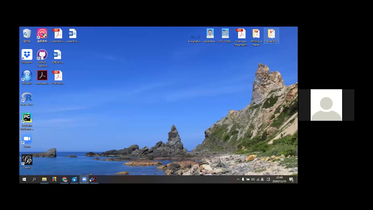Launch the RStudio desktop shortcut
The image size is (373, 210).
pyautogui.click(x=27, y=78)
